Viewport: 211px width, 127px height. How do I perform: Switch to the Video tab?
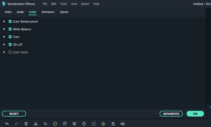click(8, 12)
